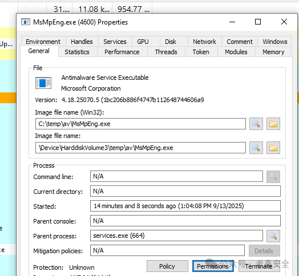The height and width of the screenshot is (276, 299).
Task: Inspect the Win32 image file with magnifier icon
Action: 256,124
